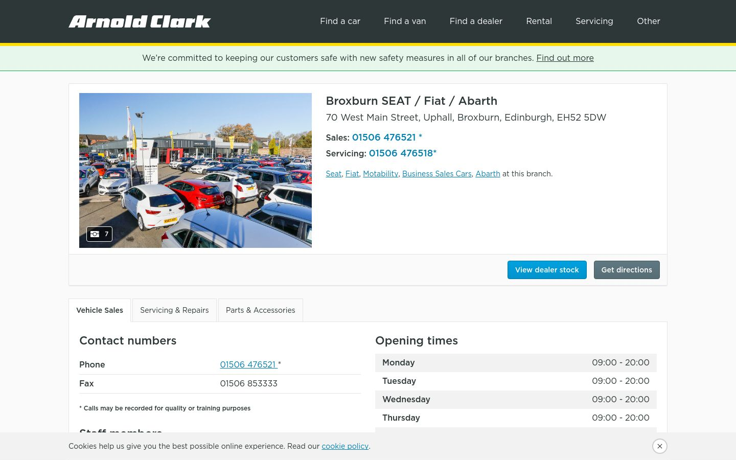Screen dimensions: 736x460
Task: Open the Business Sales Cars link
Action: 437,174
